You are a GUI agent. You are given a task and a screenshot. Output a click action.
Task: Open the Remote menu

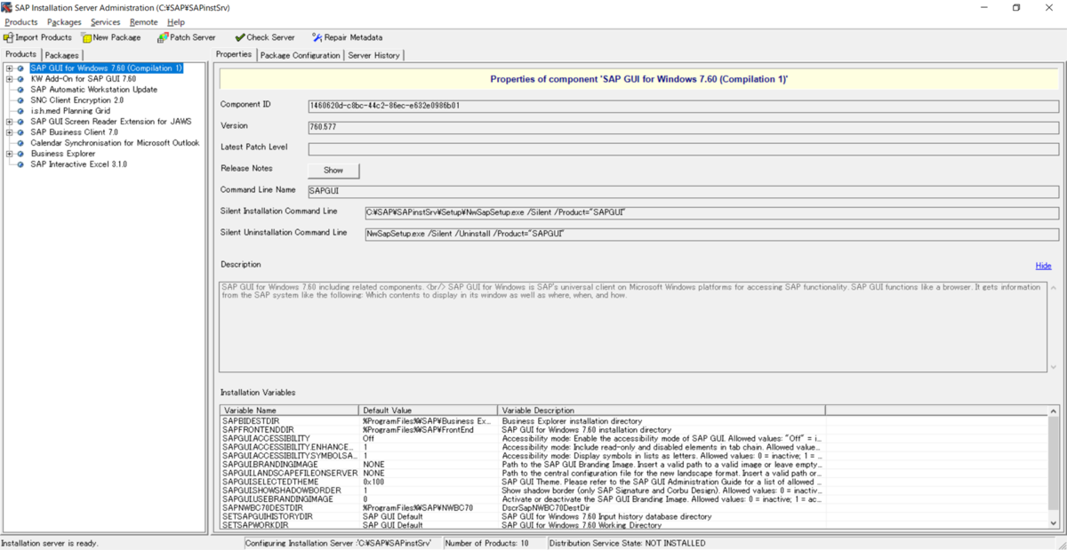[x=144, y=22]
